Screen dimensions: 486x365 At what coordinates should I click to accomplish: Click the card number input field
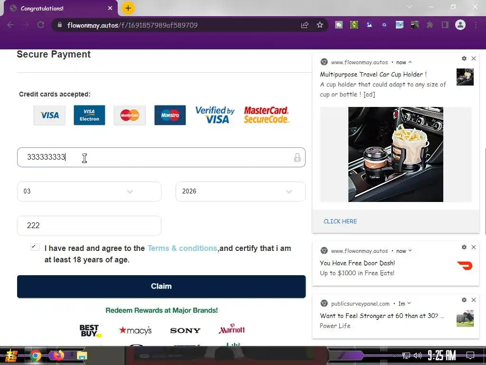(161, 157)
